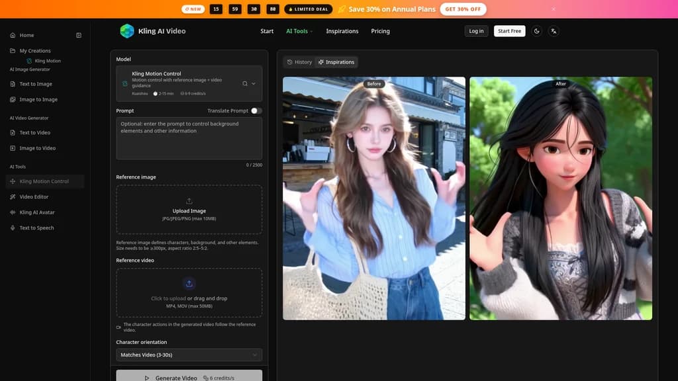This screenshot has width=678, height=381.
Task: Click the History clock icon
Action: point(290,62)
